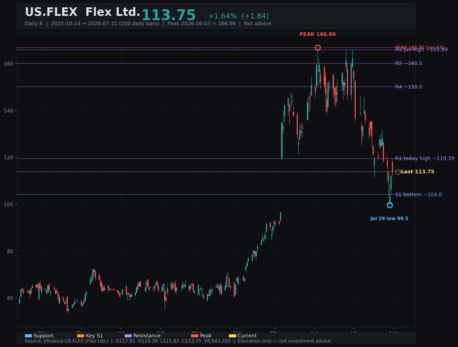Click the +1.64% change value

[222, 16]
